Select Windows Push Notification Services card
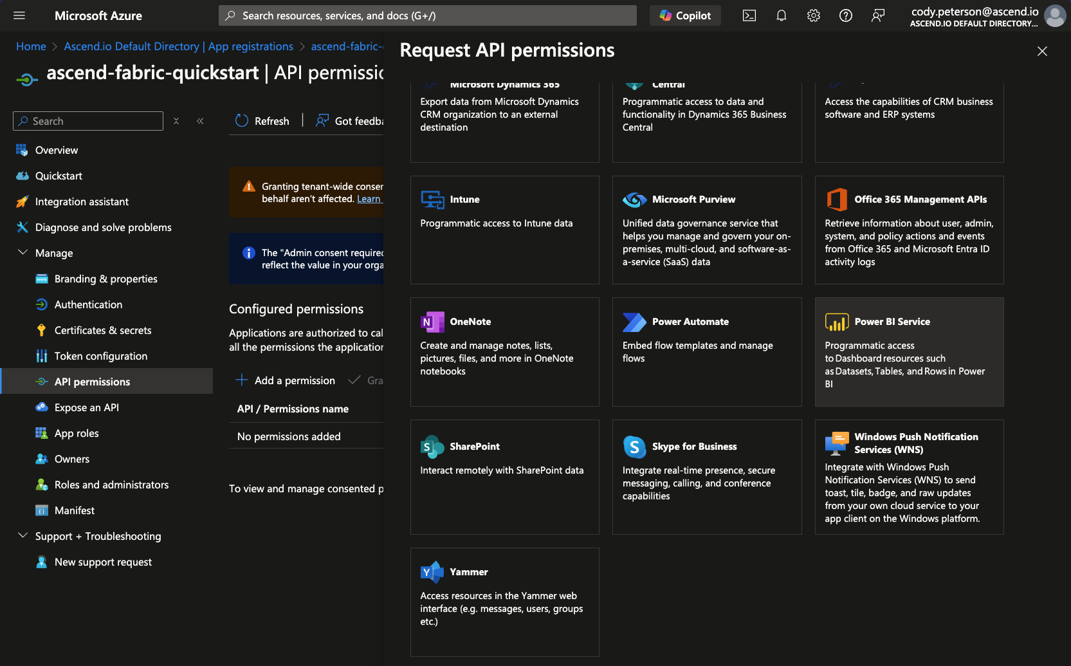This screenshot has height=666, width=1071. tap(909, 477)
